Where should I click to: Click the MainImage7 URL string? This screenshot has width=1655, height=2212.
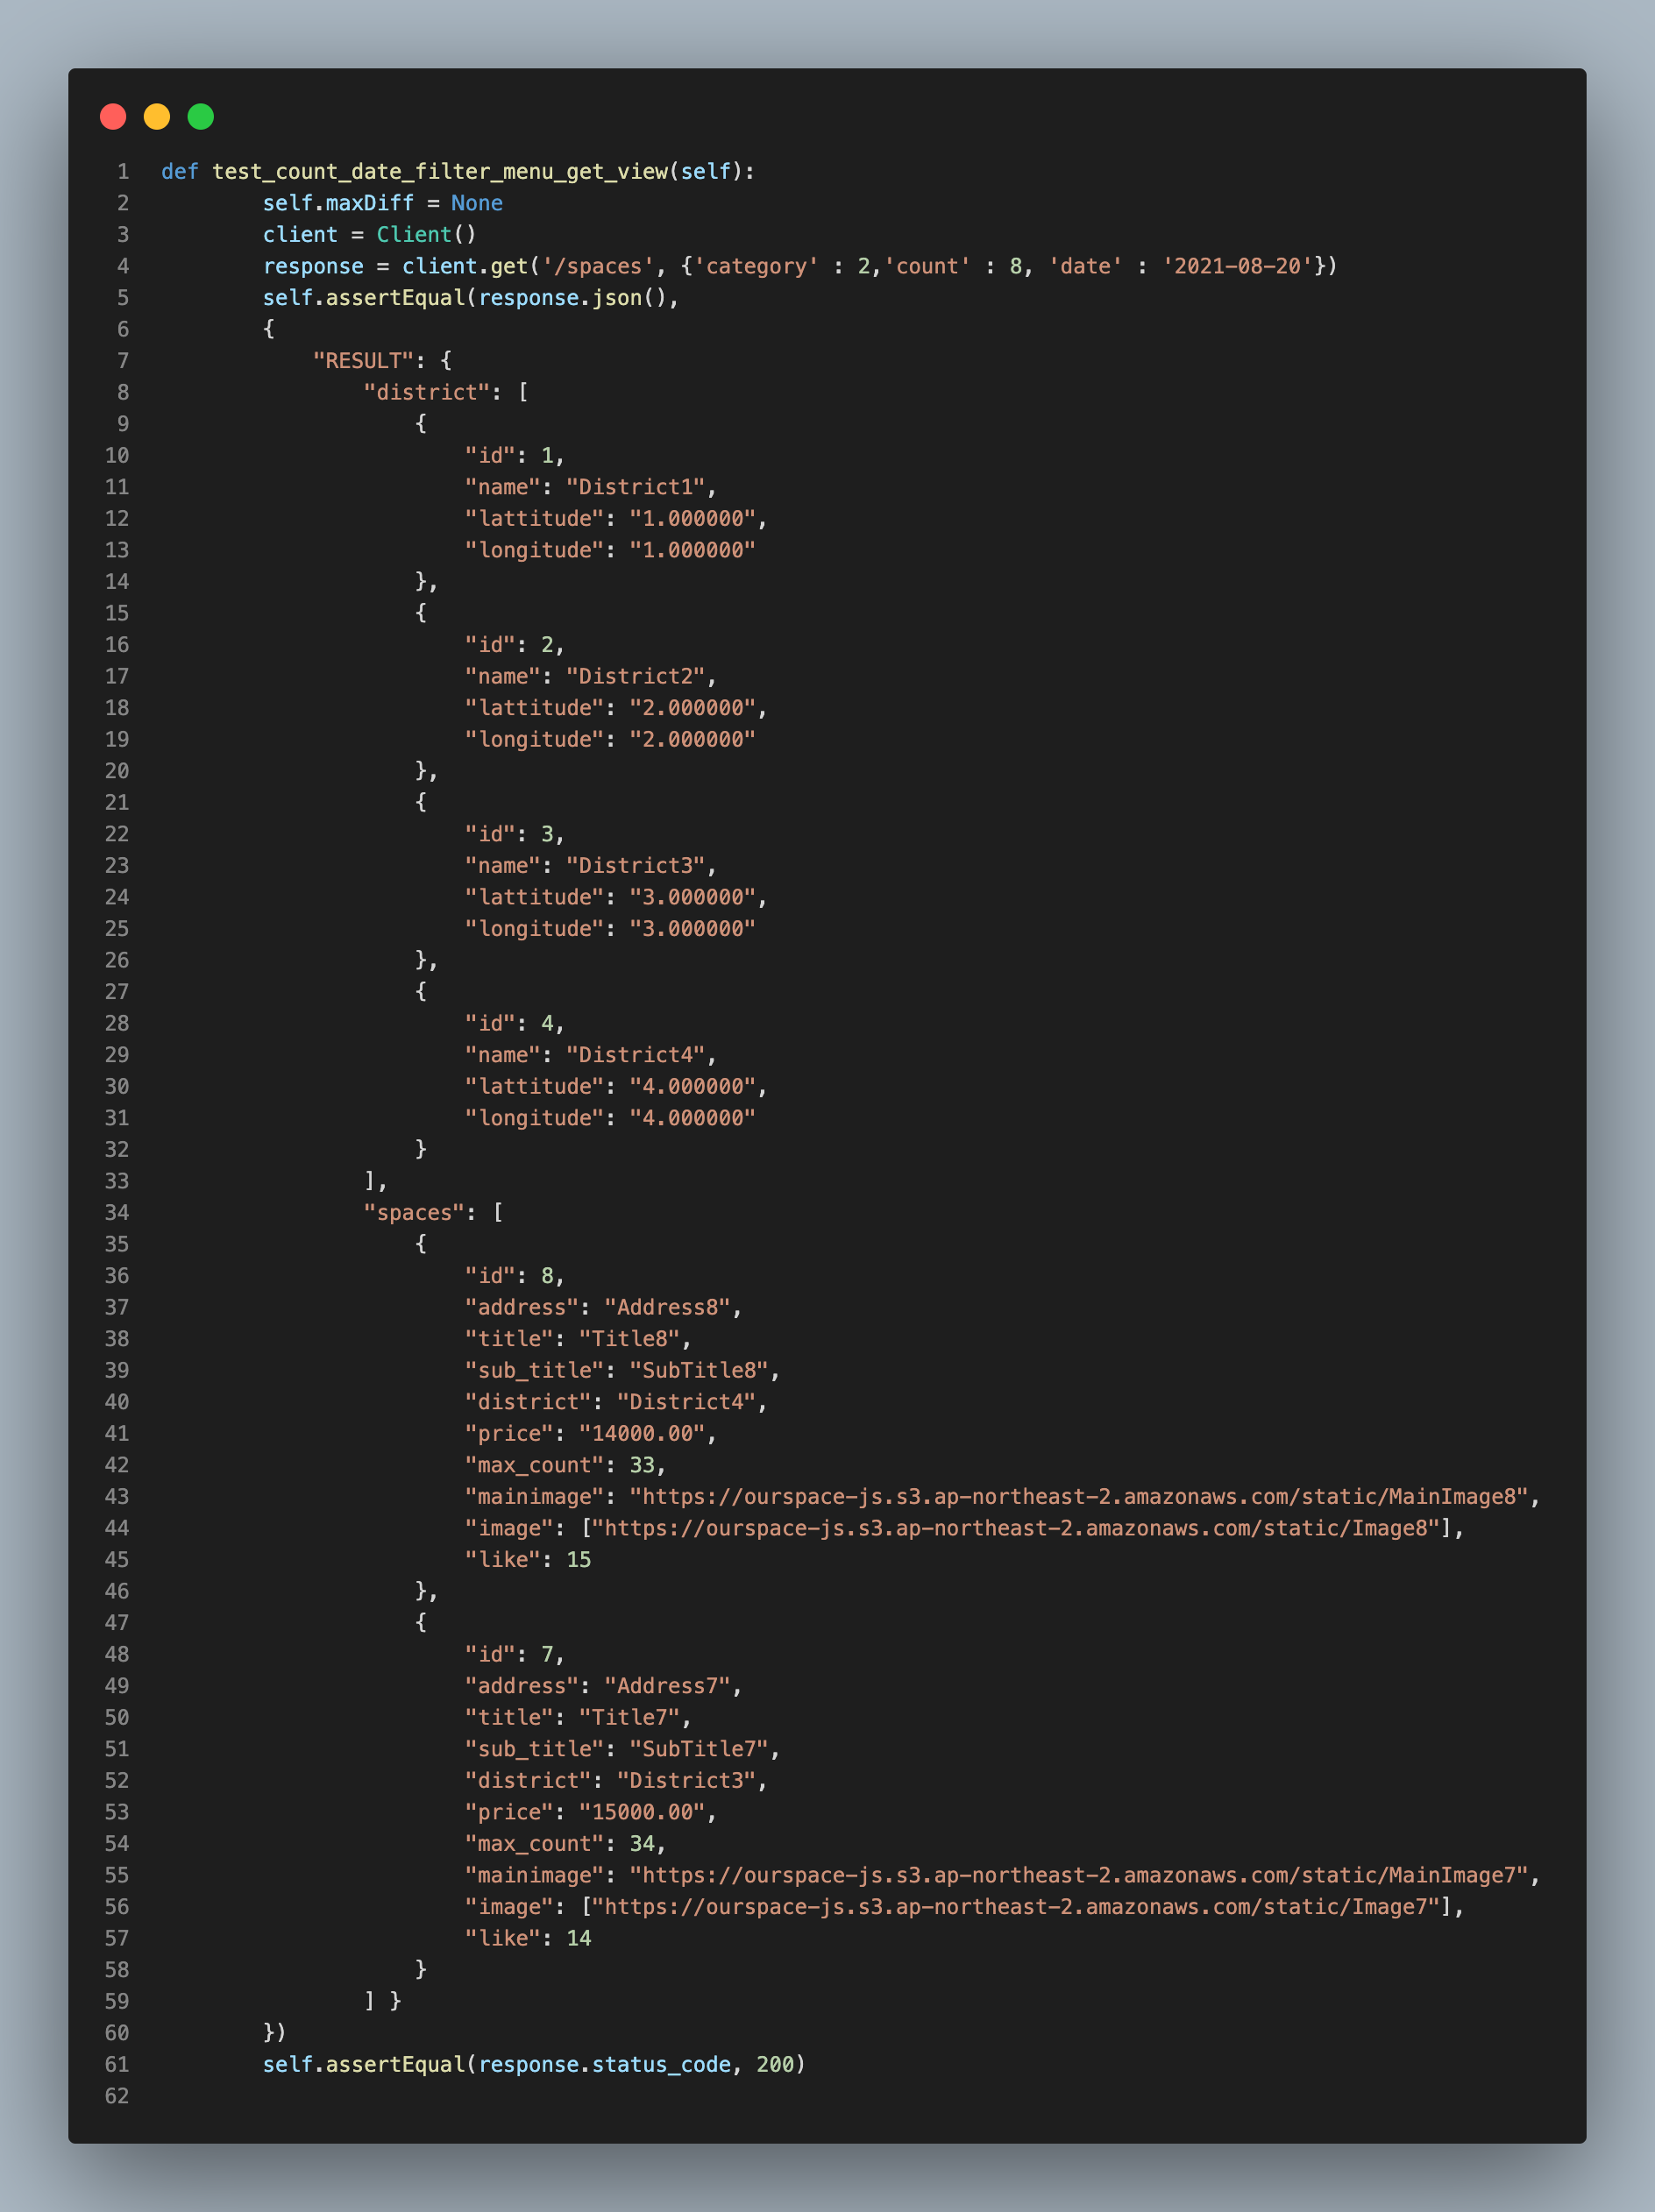click(x=1079, y=1876)
